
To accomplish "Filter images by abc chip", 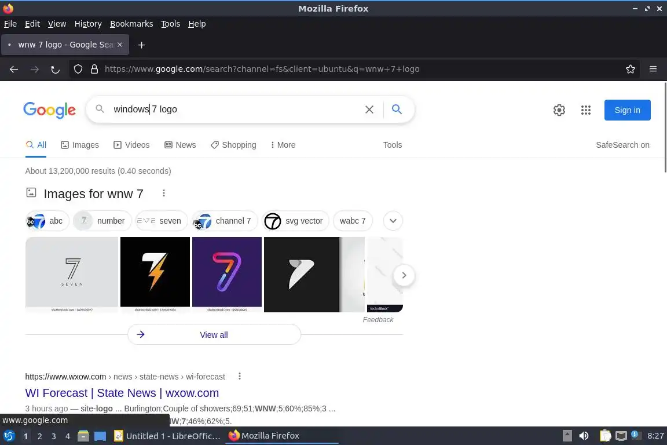I will [x=47, y=221].
